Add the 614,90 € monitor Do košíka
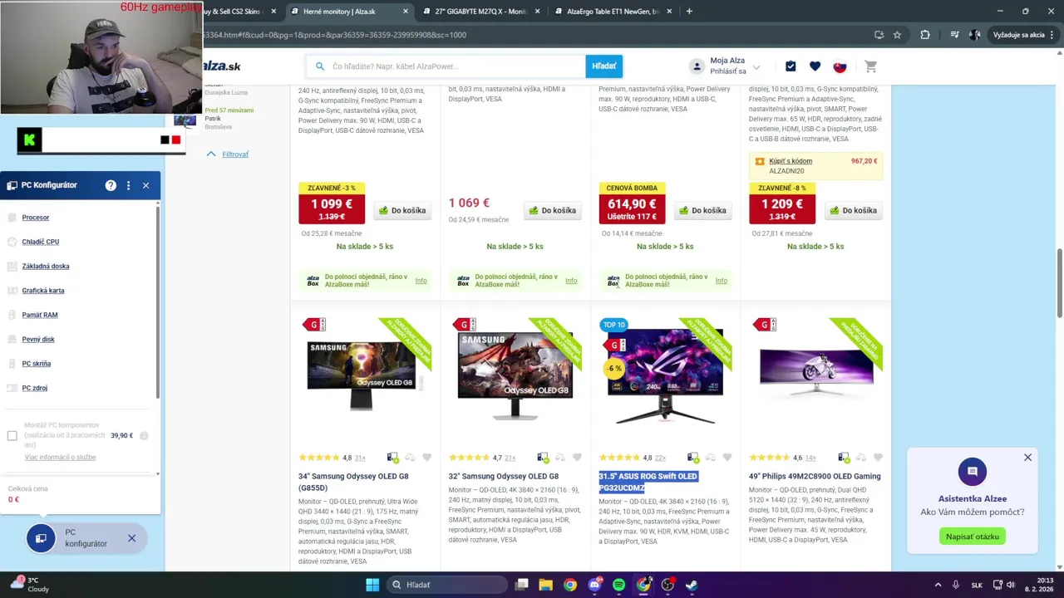The width and height of the screenshot is (1064, 598). [x=703, y=210]
